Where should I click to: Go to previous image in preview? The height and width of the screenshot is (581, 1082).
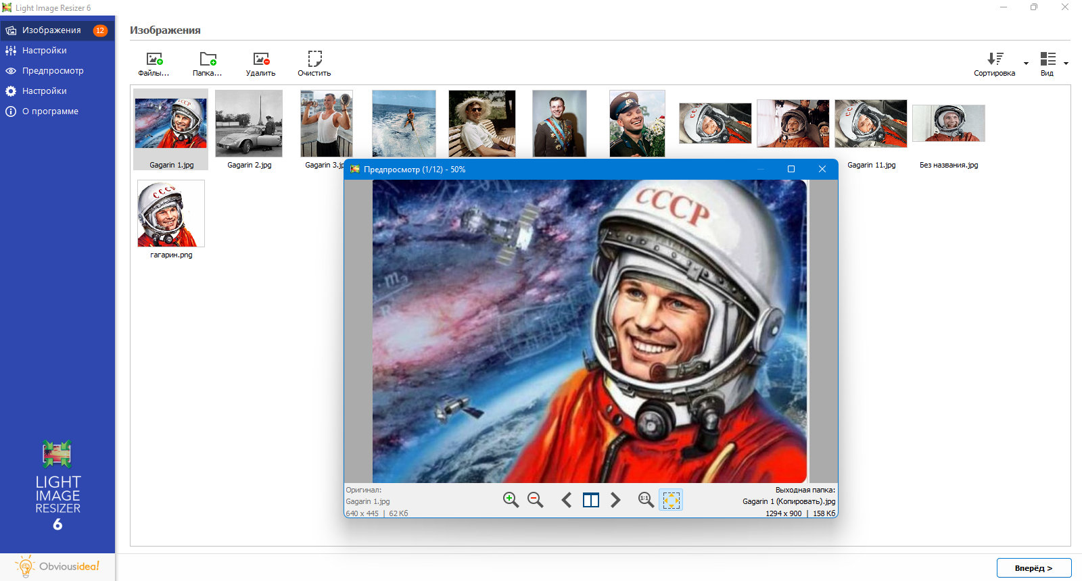[567, 500]
